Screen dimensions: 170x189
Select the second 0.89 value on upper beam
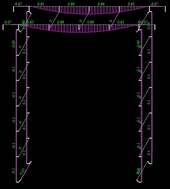(x=101, y=4)
